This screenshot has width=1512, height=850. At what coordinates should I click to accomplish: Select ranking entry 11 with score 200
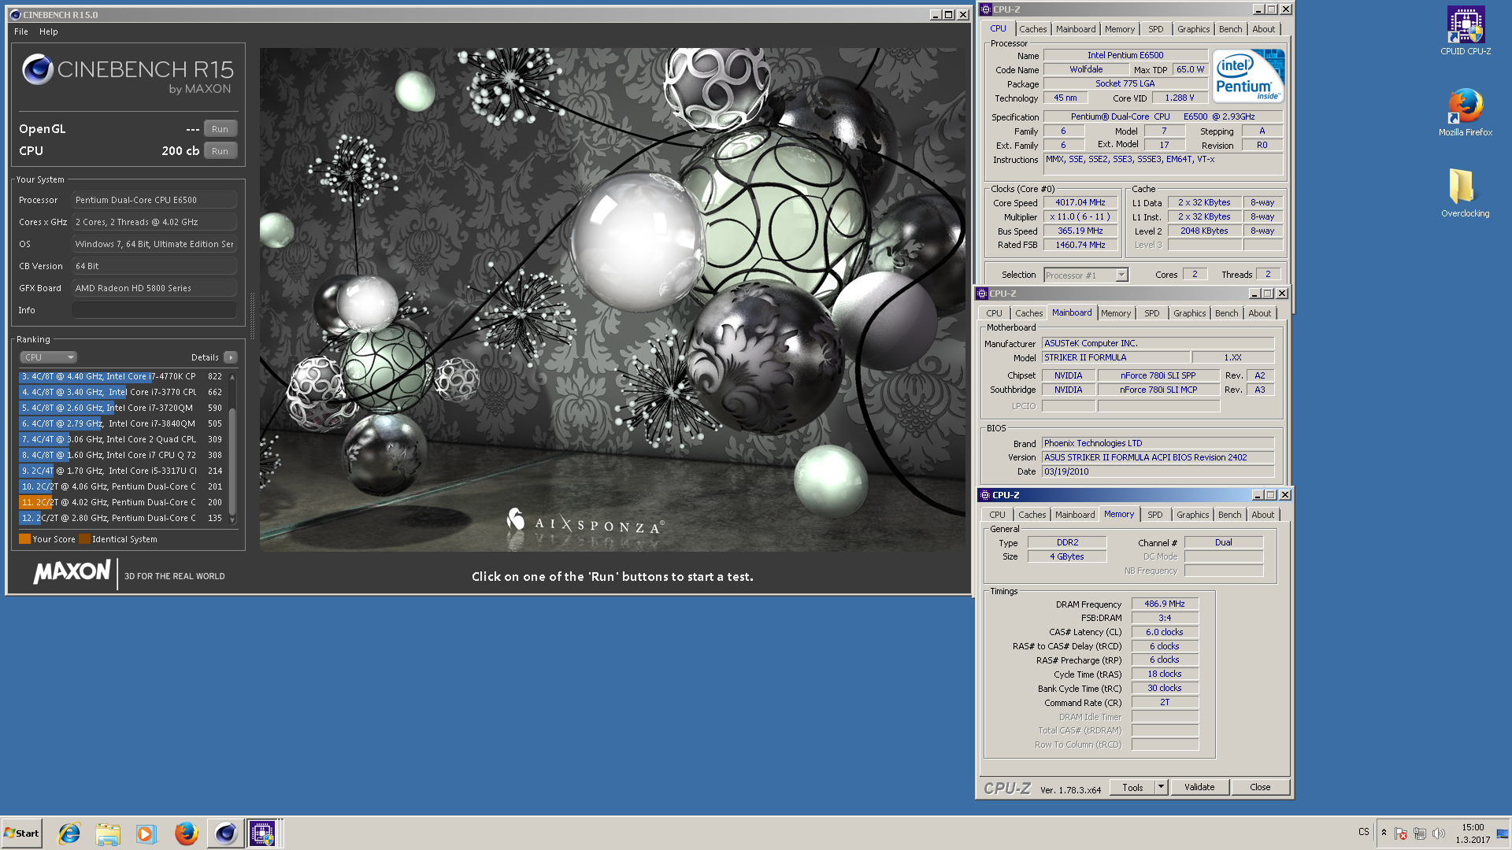[123, 502]
